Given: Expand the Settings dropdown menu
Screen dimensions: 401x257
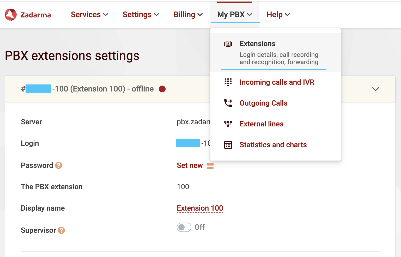Looking at the screenshot, I should [141, 15].
